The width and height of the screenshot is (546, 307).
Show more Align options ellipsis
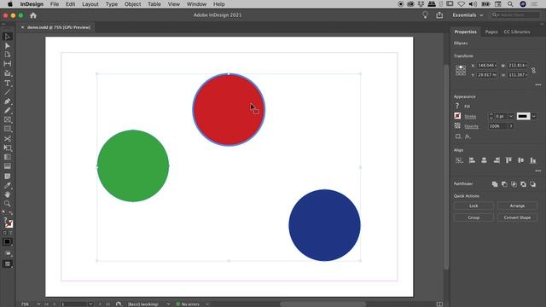(538, 171)
